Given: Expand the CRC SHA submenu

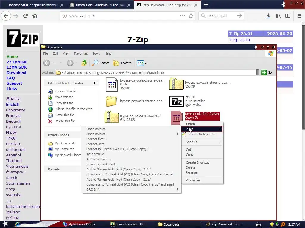Looking at the screenshot, I should [131, 189].
